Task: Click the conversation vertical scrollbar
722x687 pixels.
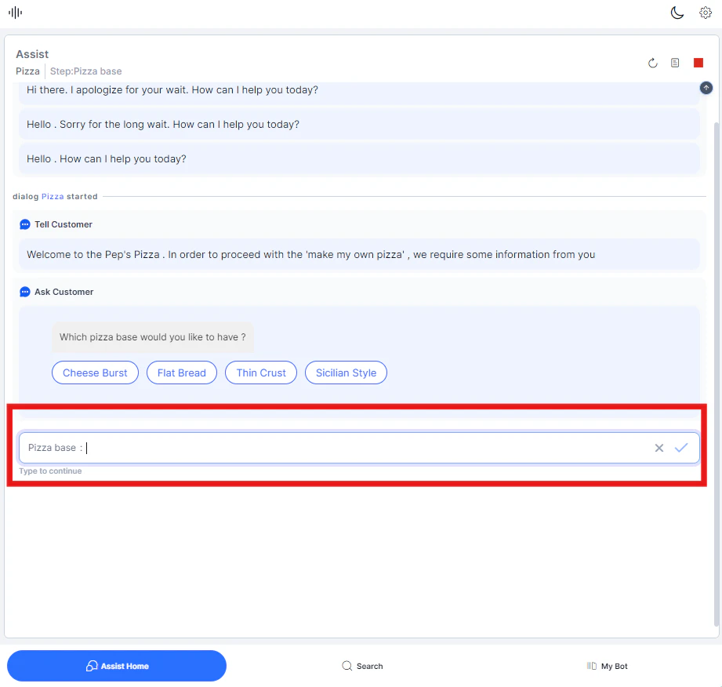Action: click(x=716, y=373)
